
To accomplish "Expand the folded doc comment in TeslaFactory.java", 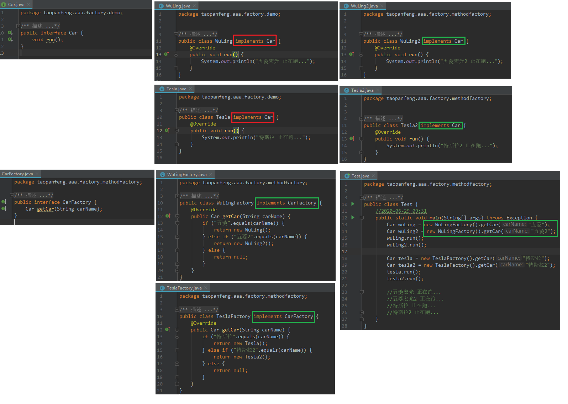I will click(x=177, y=310).
